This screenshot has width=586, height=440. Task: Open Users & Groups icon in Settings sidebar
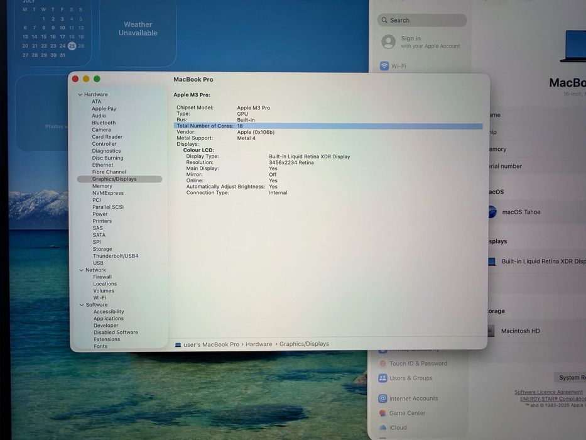(383, 378)
